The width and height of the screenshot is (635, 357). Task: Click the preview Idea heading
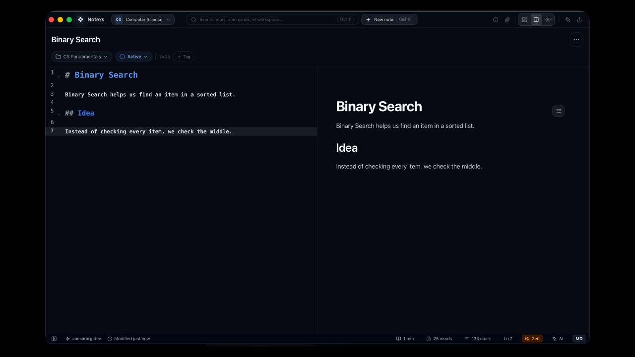[347, 148]
